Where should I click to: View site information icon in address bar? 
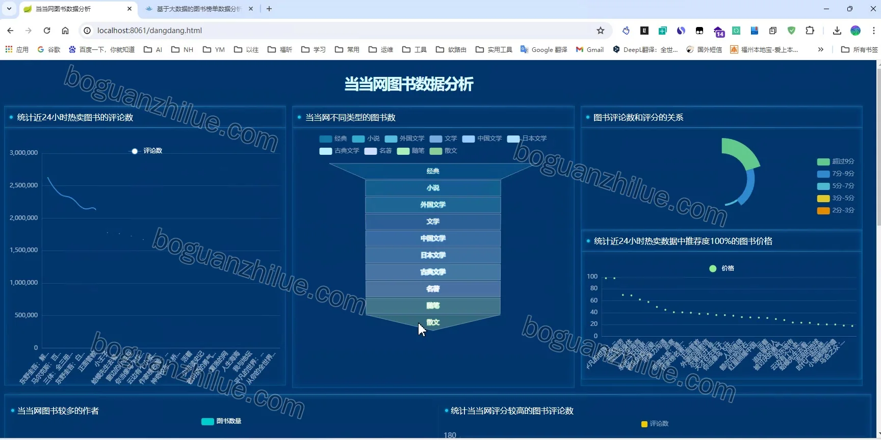pos(87,31)
